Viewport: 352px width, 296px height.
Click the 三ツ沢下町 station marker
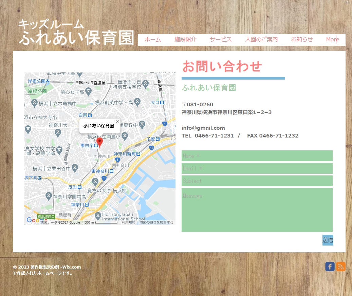(x=40, y=178)
